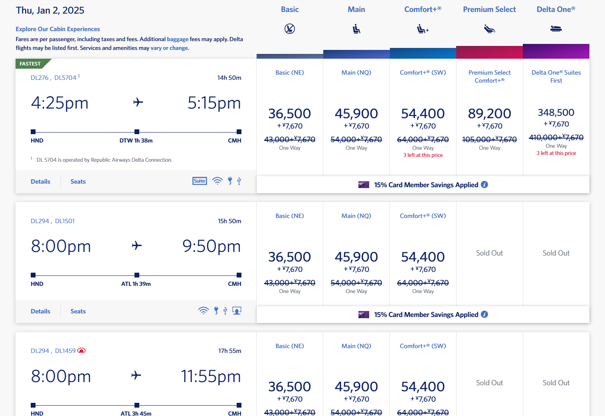
Task: Click the Delta One lie-flat bed icon
Action: (556, 29)
